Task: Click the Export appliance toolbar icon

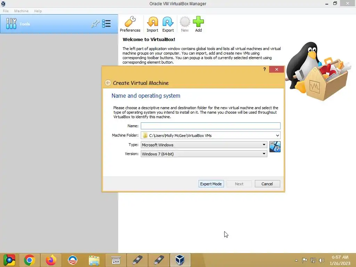Action: click(168, 24)
